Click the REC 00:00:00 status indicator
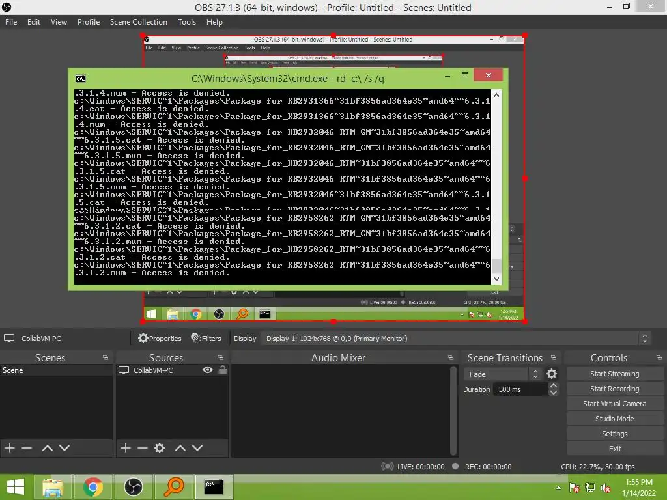Image resolution: width=667 pixels, height=500 pixels. pos(482,466)
